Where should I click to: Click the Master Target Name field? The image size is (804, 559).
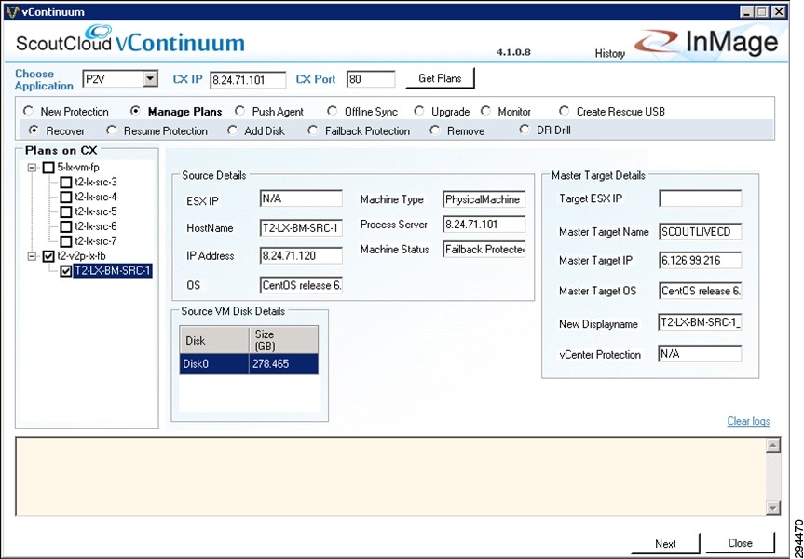coord(701,231)
